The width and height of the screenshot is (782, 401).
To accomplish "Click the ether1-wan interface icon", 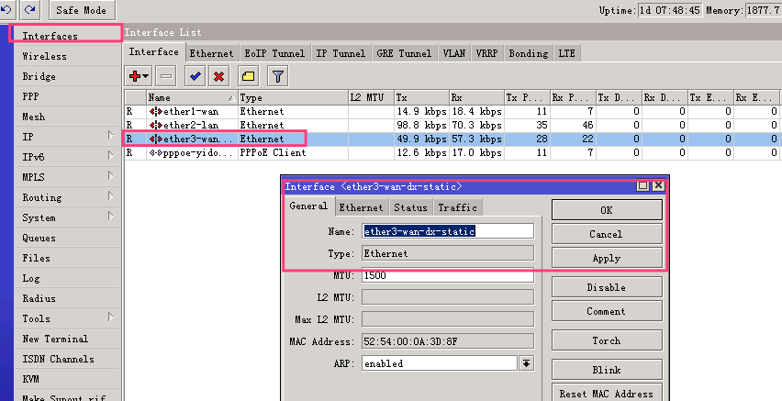I will click(156, 111).
